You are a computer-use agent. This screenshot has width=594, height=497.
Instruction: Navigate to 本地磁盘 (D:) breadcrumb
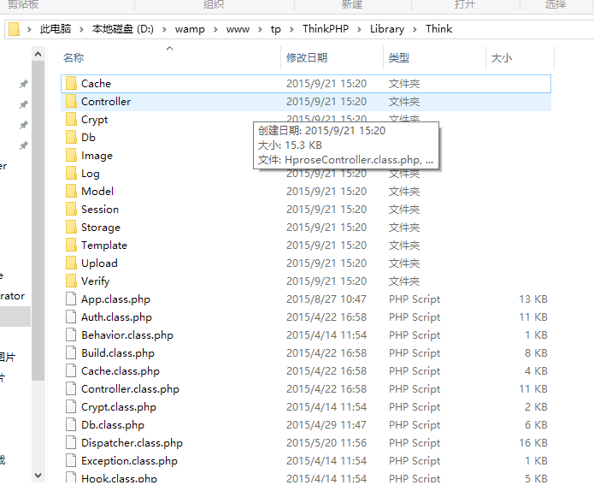[123, 29]
